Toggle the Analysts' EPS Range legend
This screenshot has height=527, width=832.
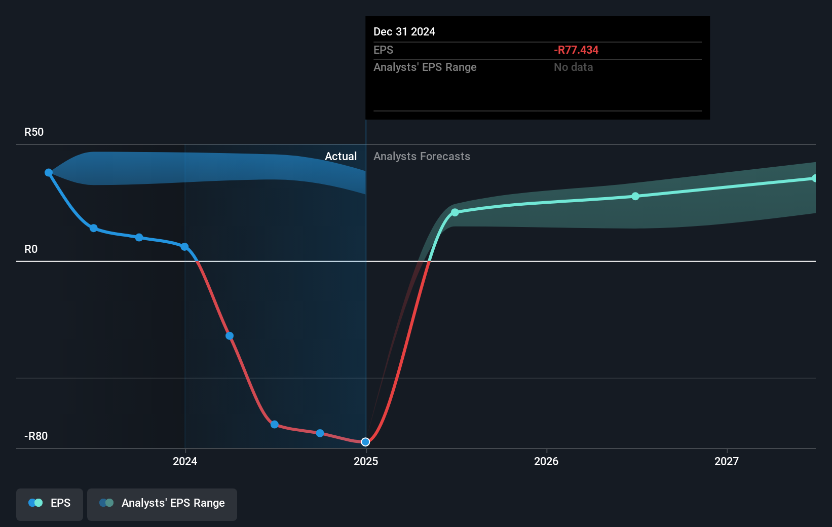tap(162, 504)
